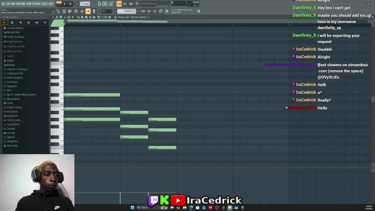Image resolution: width=375 pixels, height=211 pixels.
Task: Open the piano roll view shortcut icon
Action: (x=70, y=11)
